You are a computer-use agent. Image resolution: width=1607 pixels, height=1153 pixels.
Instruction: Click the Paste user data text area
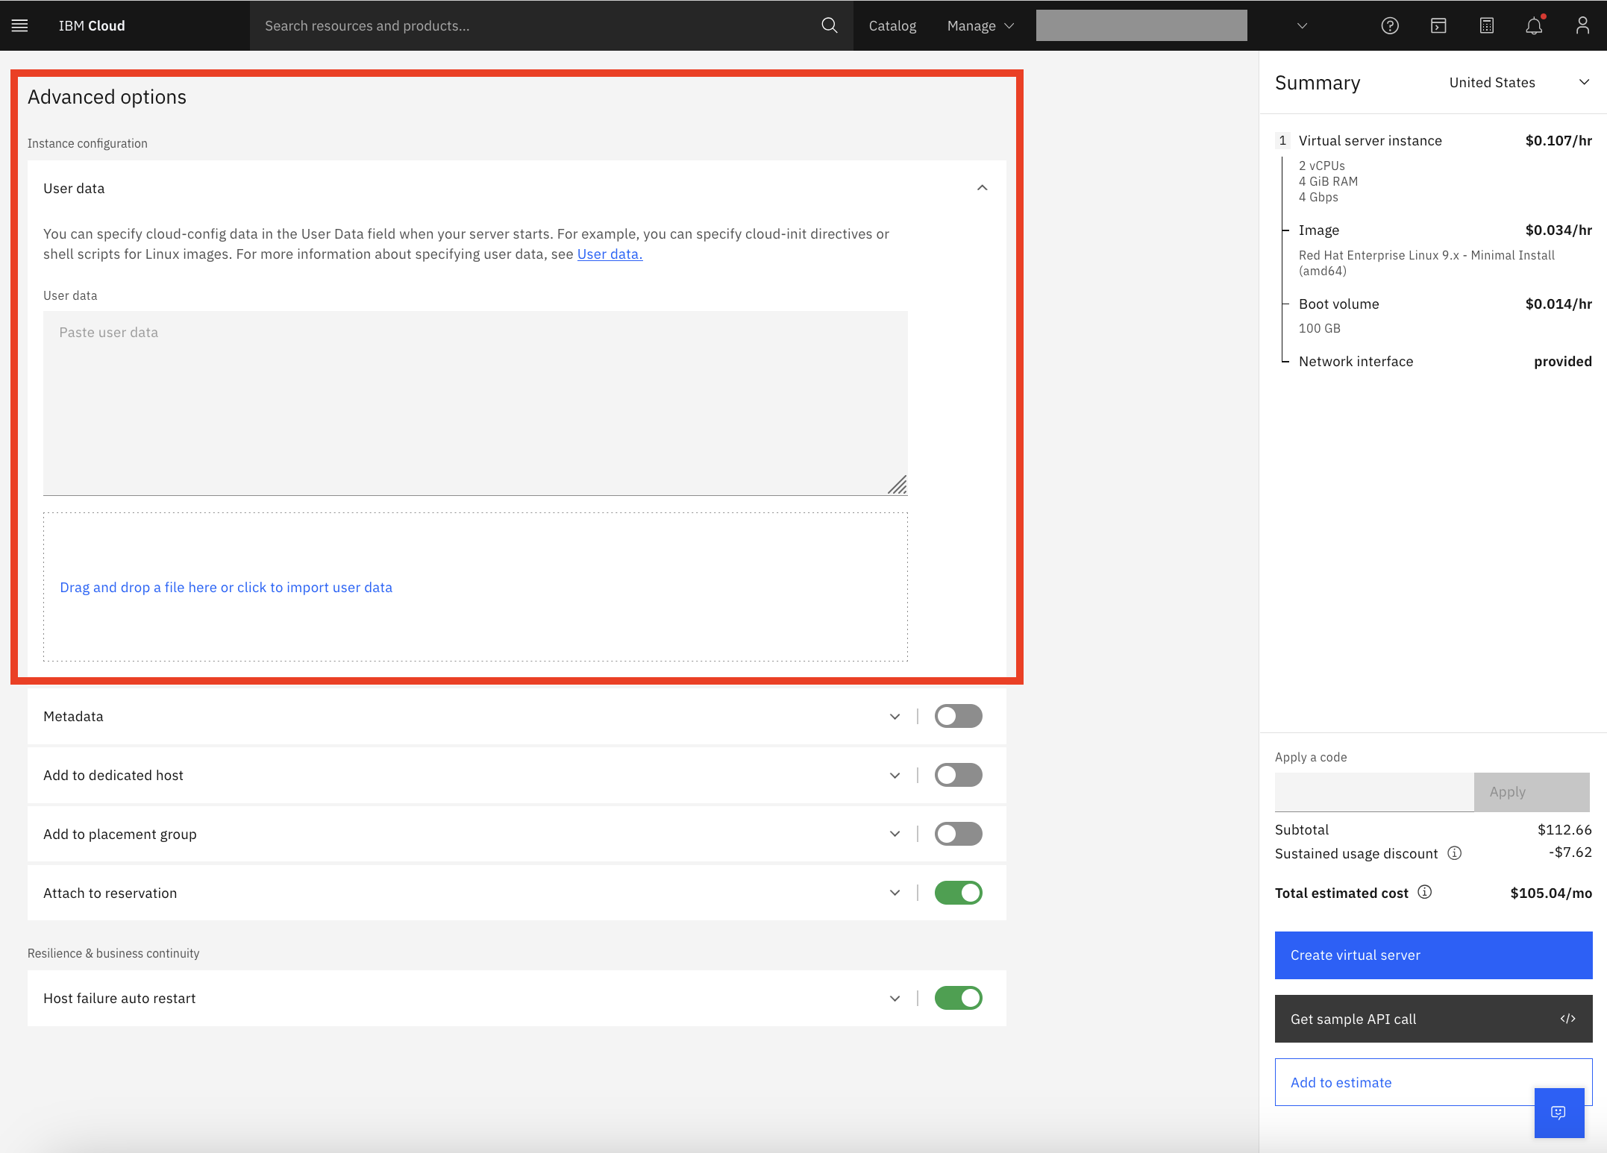(x=474, y=403)
